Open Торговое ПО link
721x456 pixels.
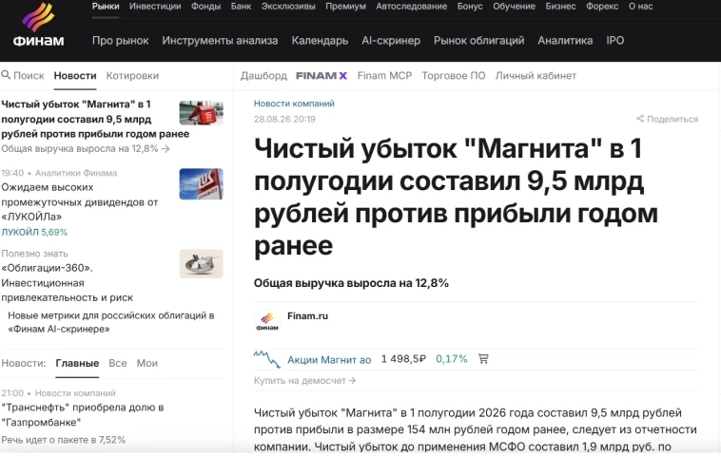454,76
